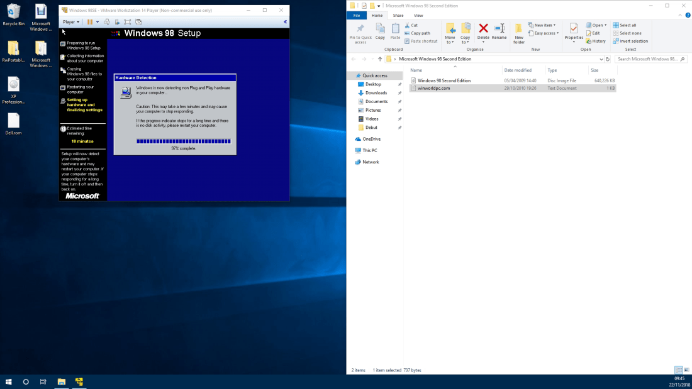This screenshot has width=692, height=389.
Task: Open the power options arrow beside the pause button
Action: pos(98,22)
